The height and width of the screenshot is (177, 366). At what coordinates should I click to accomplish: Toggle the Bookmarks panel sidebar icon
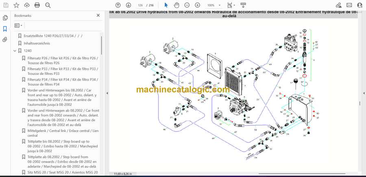pyautogui.click(x=5, y=29)
